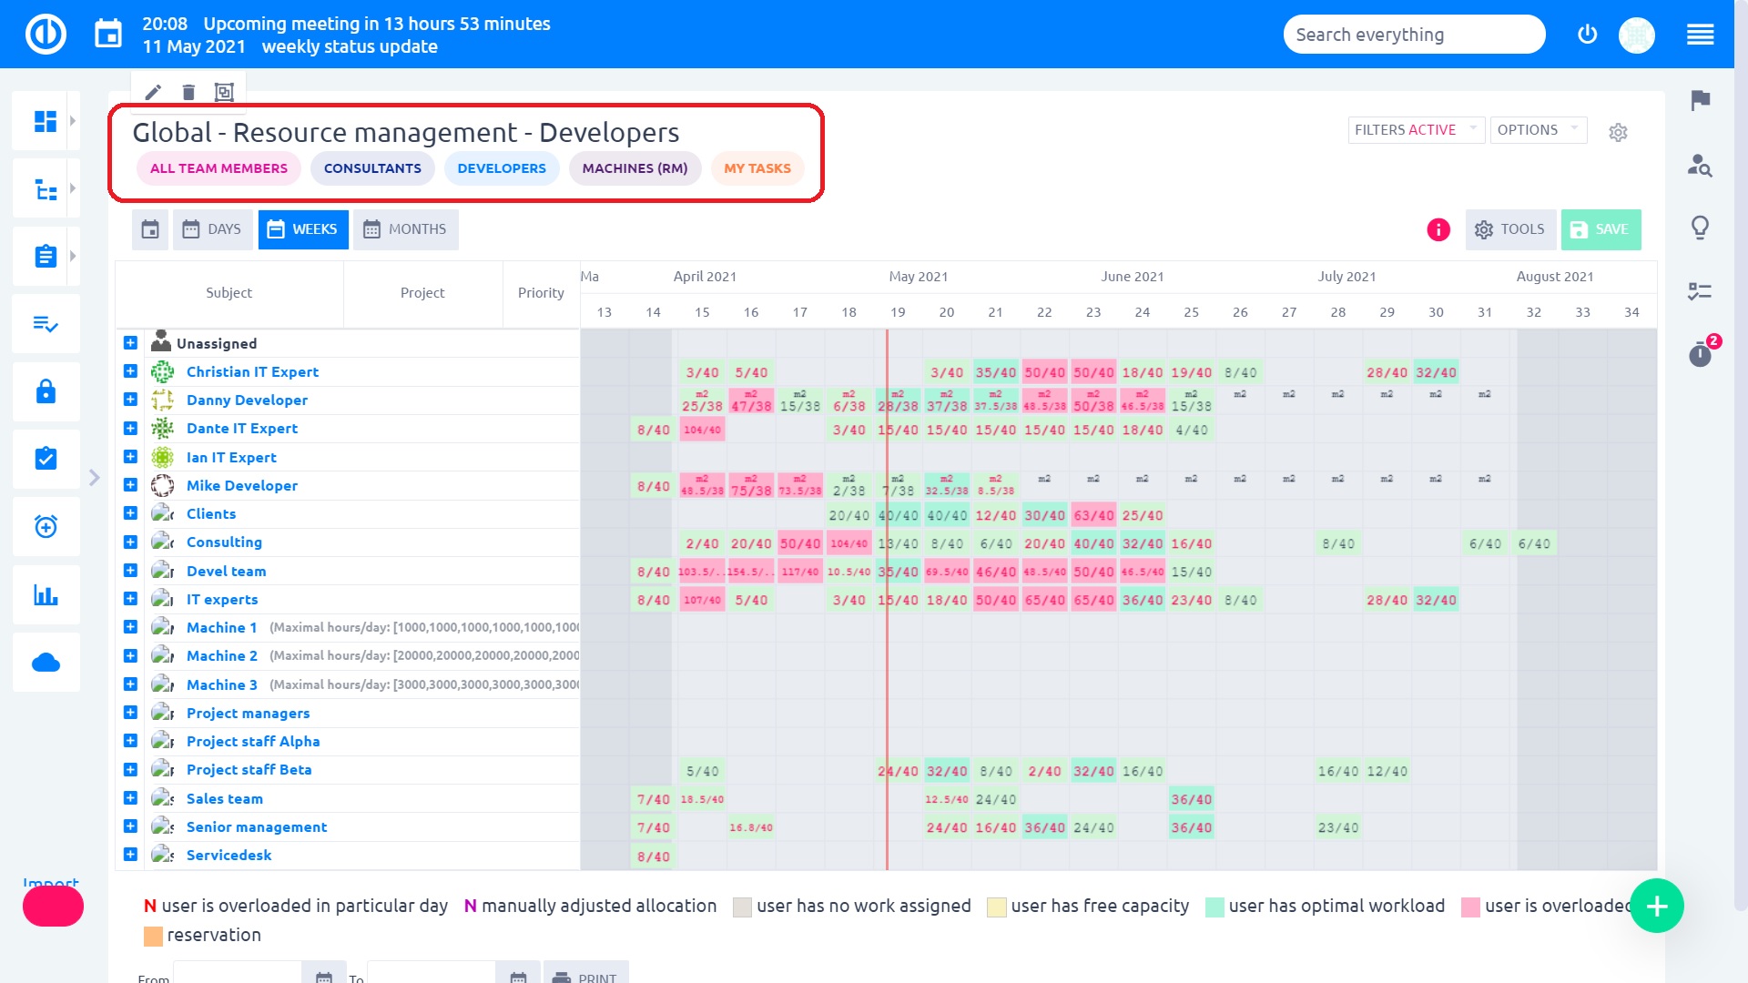Expand the Christian IT Expert row

130,371
